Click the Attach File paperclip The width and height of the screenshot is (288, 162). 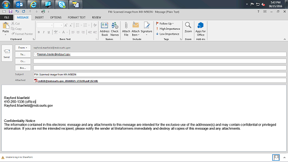(126, 29)
